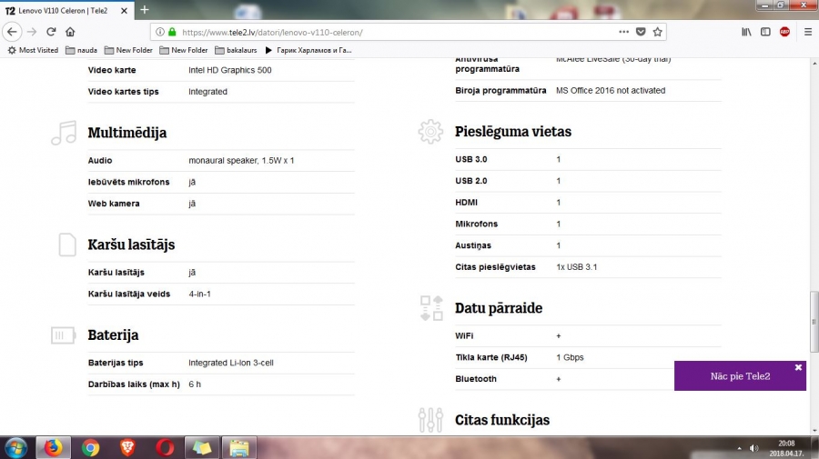Select the Lenovo V110 Celeron tab
The width and height of the screenshot is (819, 459).
click(66, 10)
